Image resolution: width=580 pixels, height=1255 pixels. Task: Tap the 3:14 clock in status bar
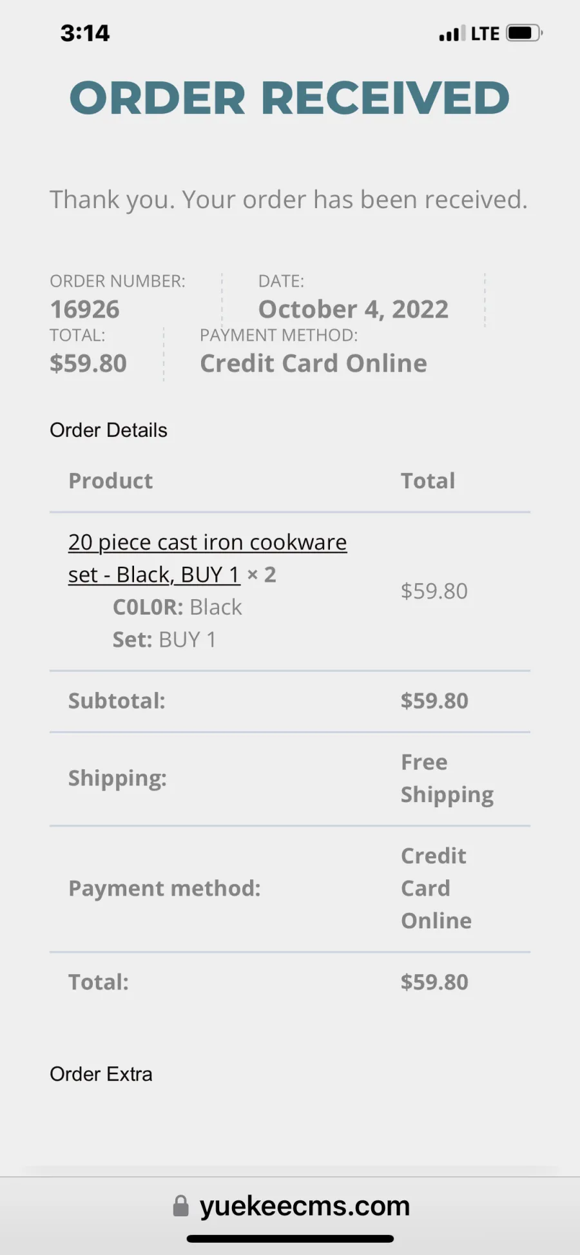tap(85, 33)
